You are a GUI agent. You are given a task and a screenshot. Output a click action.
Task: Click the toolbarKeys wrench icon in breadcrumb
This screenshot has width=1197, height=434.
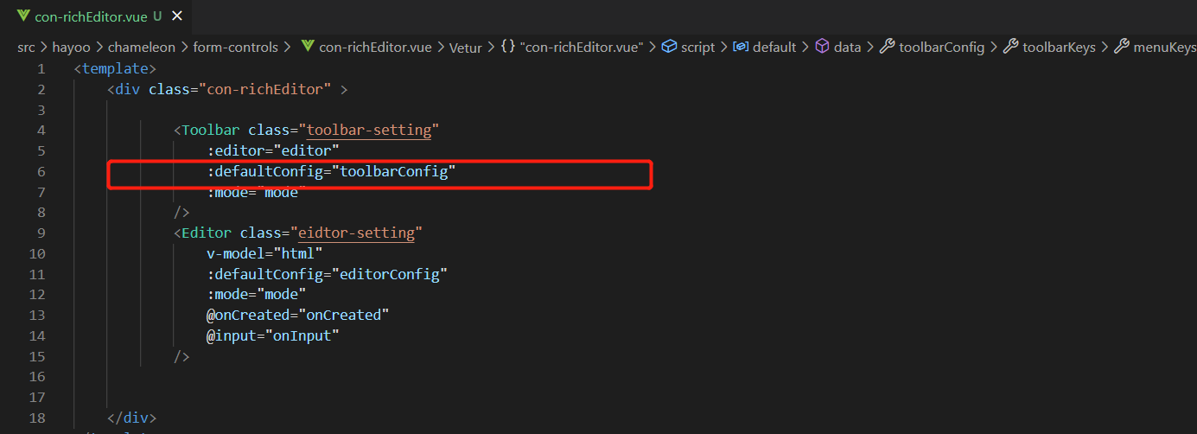point(1010,47)
